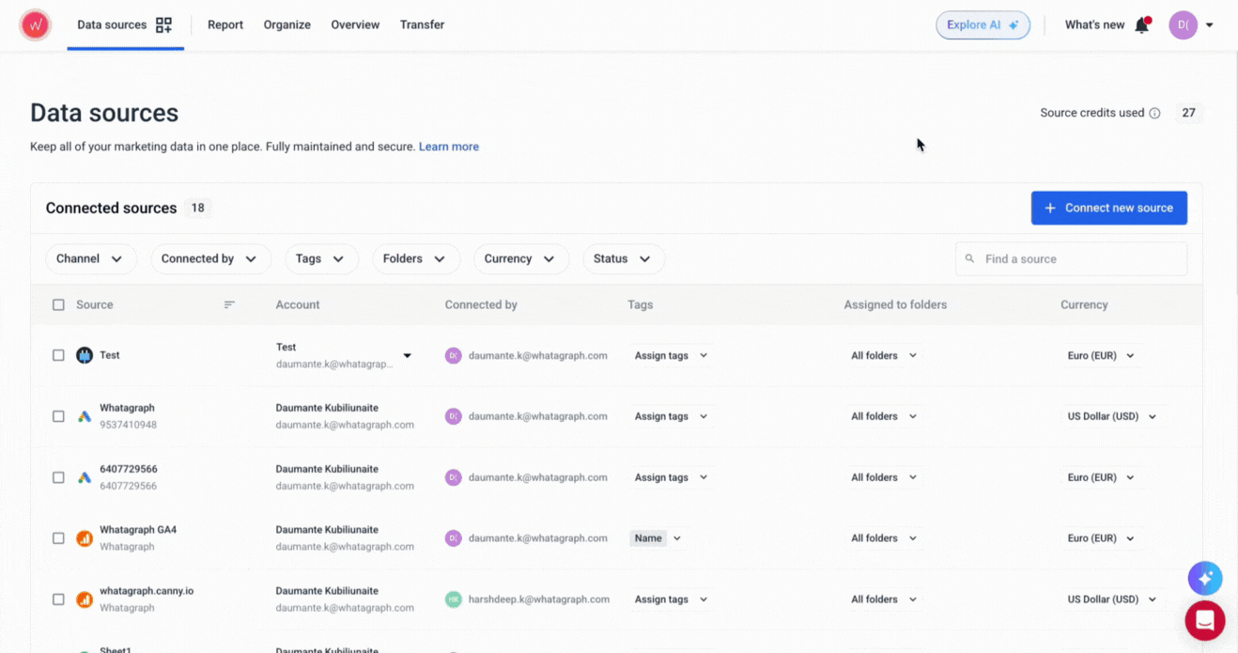Click Google Ads icon for 6407729566 source
1238x653 pixels.
click(x=85, y=477)
